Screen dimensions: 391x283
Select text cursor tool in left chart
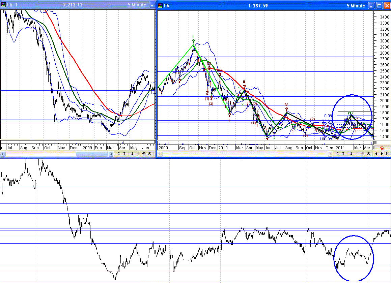(124, 154)
